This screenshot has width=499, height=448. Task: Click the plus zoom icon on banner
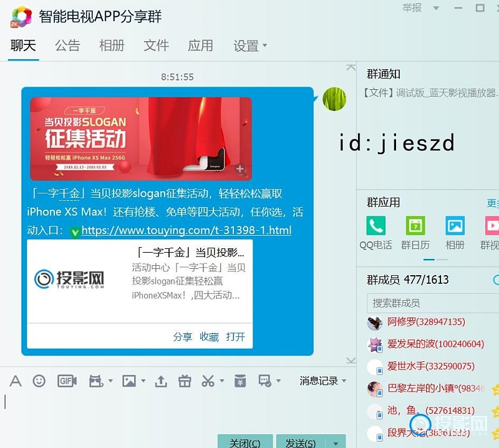point(240,168)
